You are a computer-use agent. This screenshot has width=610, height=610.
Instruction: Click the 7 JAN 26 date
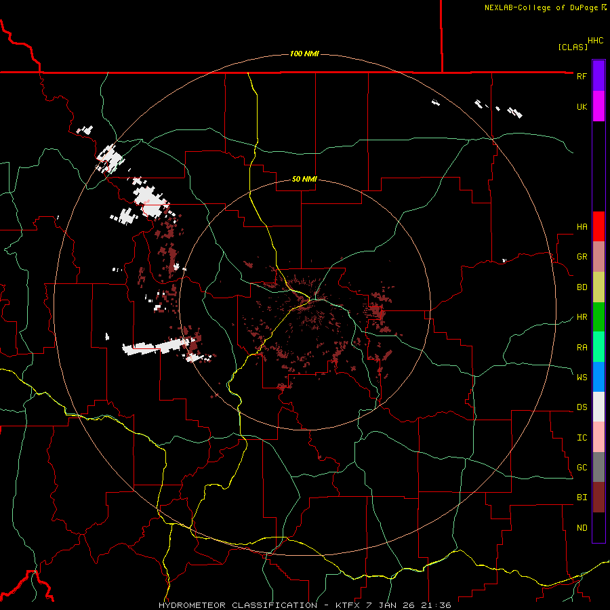[x=391, y=605]
